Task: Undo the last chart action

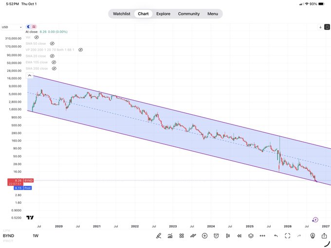Action: tap(276, 236)
